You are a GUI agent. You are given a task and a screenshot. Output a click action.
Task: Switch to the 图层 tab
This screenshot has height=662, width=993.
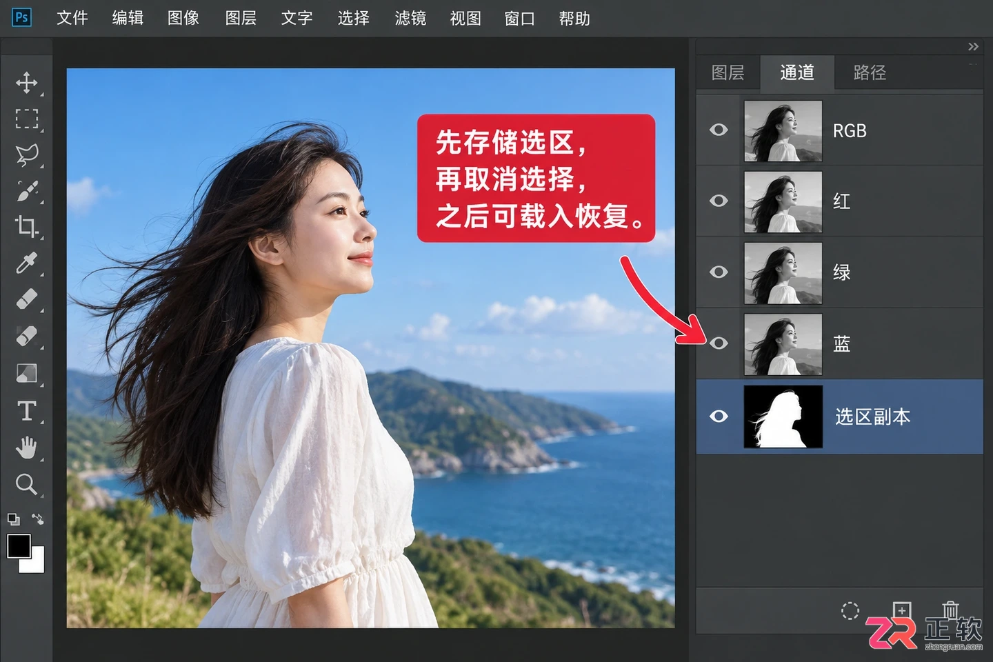coord(728,72)
